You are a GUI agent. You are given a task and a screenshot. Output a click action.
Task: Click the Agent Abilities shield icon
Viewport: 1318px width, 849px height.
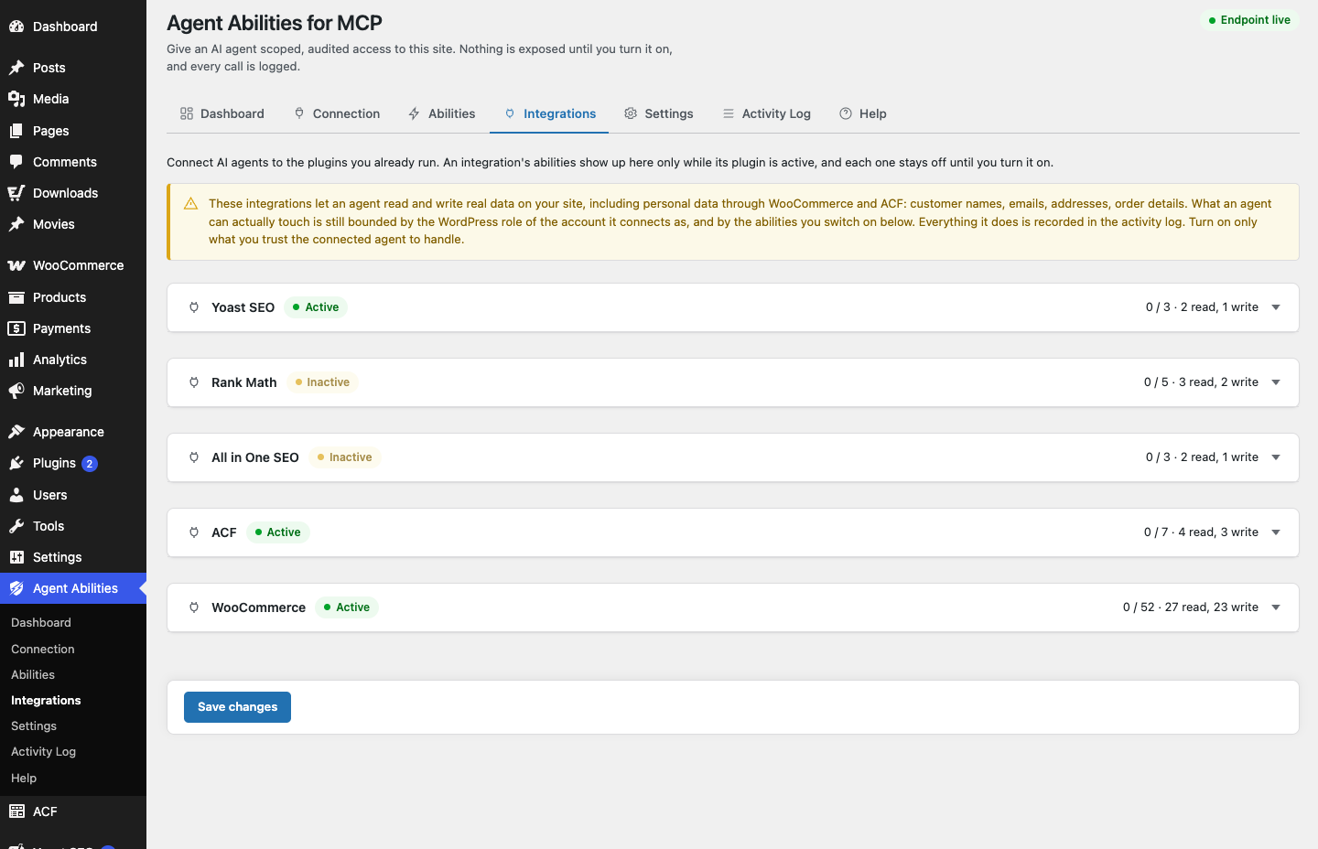coord(16,588)
